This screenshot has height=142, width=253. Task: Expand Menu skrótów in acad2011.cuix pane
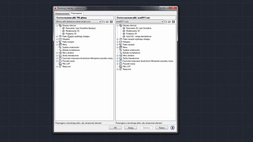[117, 56]
